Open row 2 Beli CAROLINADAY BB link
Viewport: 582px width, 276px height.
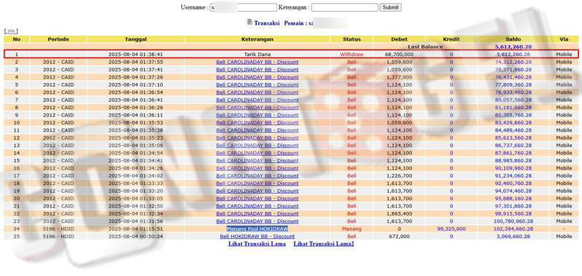(258, 62)
